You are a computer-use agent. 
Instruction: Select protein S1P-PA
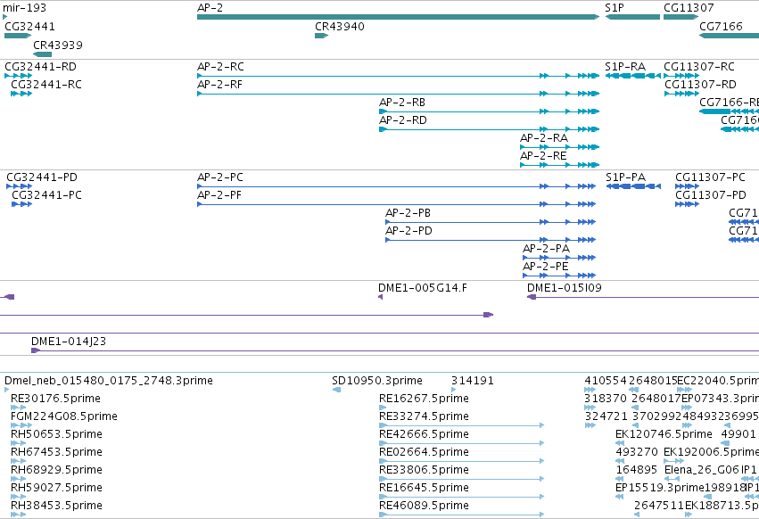click(x=633, y=186)
